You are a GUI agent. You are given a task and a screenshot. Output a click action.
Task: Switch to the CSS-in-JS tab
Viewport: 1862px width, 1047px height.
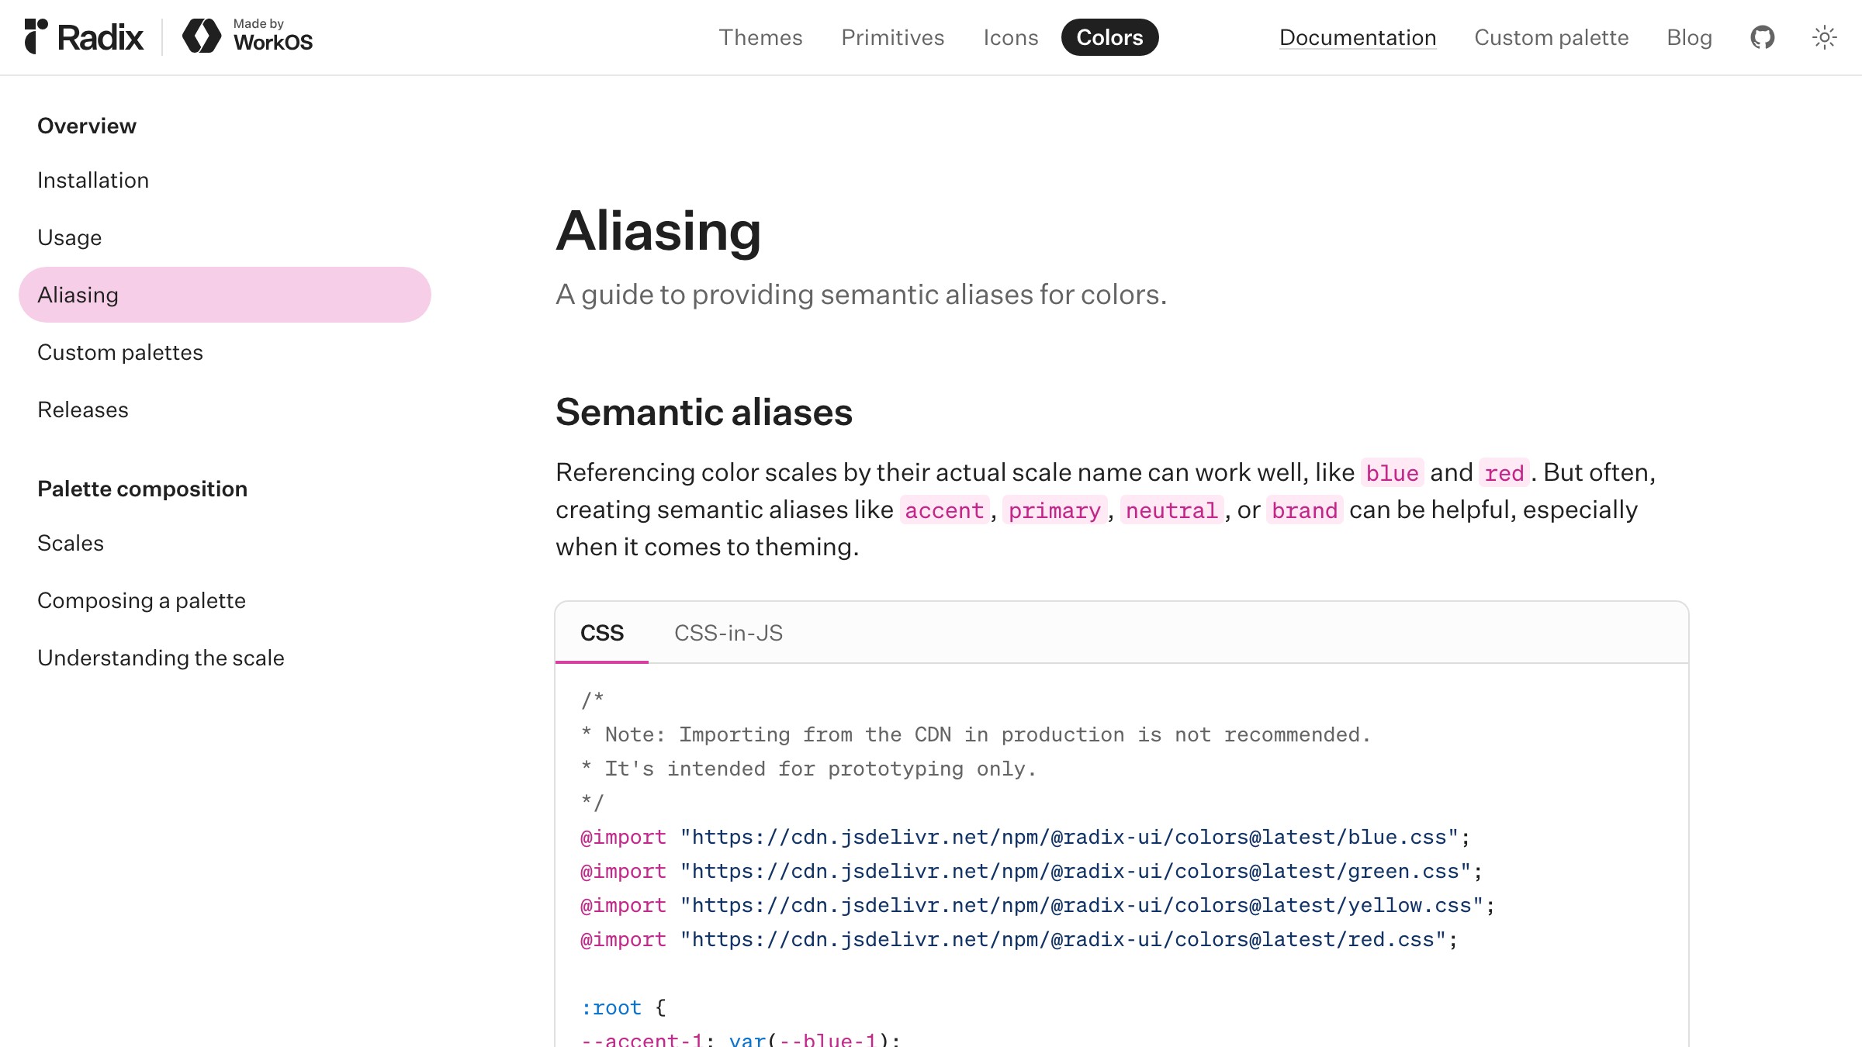[729, 634]
